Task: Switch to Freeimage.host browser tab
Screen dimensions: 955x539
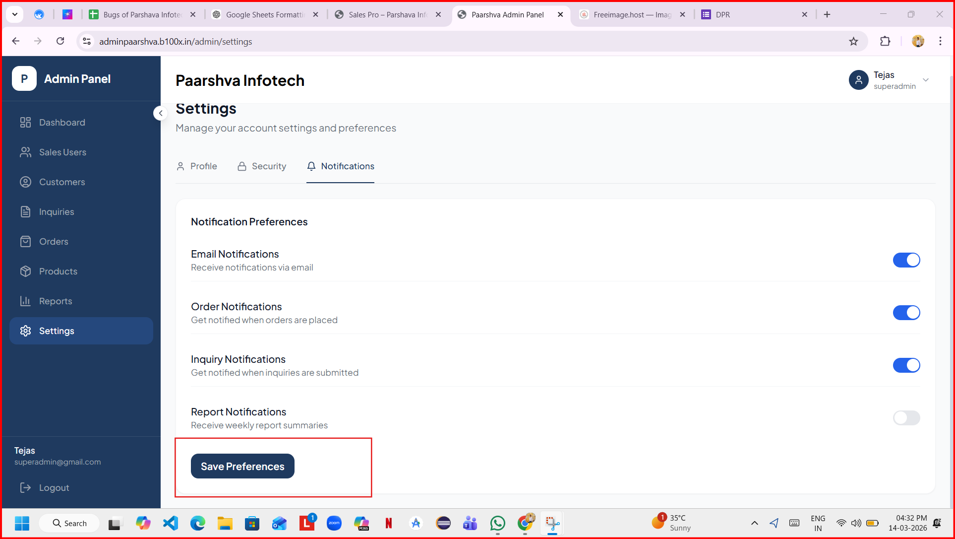Action: [633, 15]
